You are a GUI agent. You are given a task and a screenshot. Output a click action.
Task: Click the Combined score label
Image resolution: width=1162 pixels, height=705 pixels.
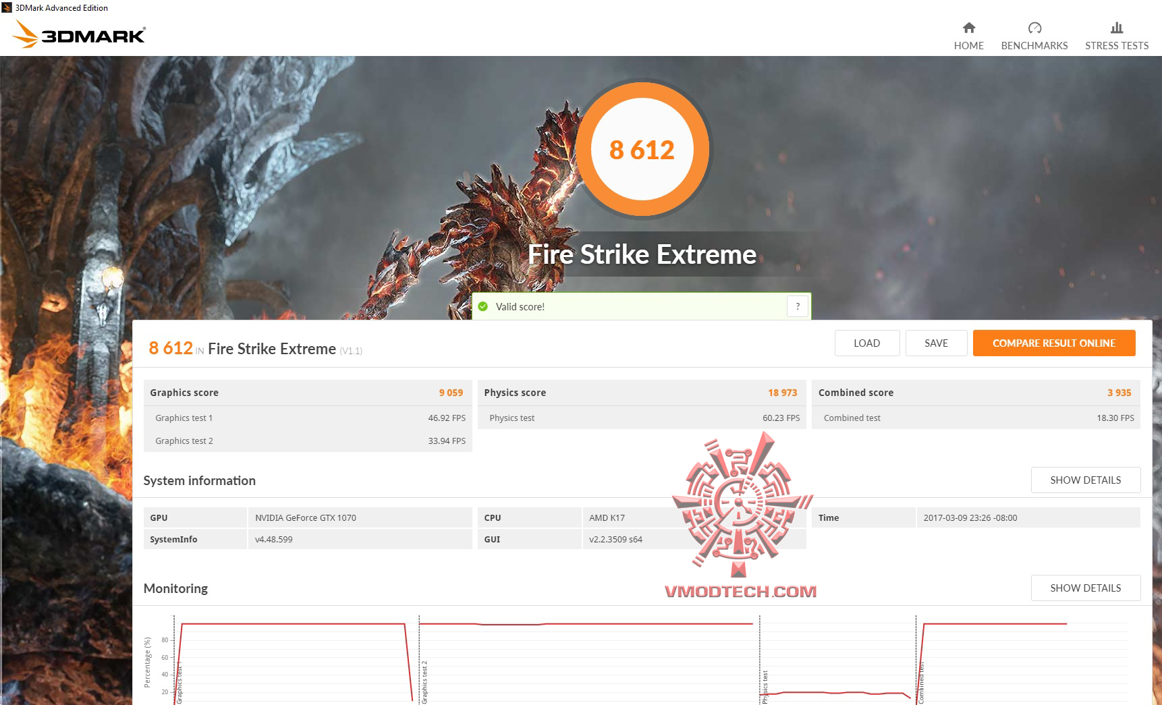[x=856, y=393]
